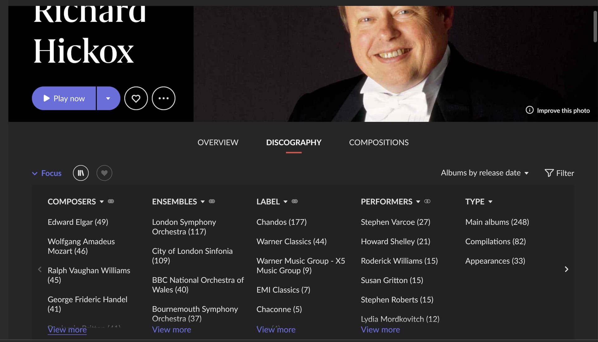Toggle the favorites-only heart focus filter
Screen dimensions: 598x342
tap(104, 173)
